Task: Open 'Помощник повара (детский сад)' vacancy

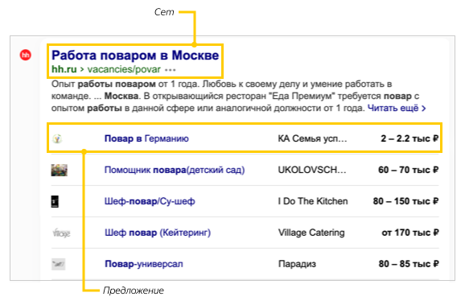Action: [175, 170]
